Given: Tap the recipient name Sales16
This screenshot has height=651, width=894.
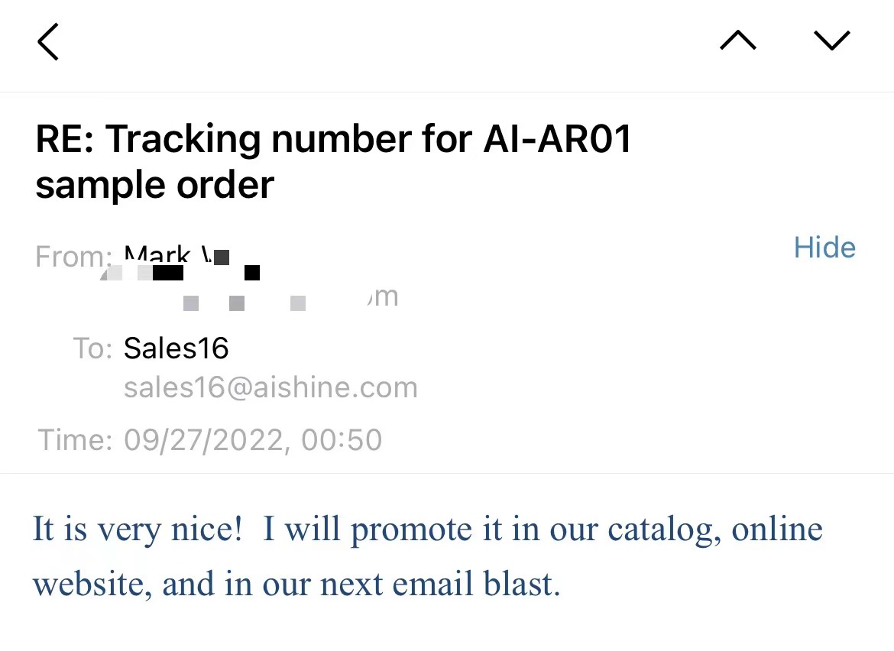Looking at the screenshot, I should pos(177,348).
